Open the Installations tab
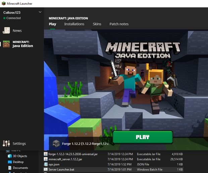This screenshot has height=173, width=208. point(74,24)
